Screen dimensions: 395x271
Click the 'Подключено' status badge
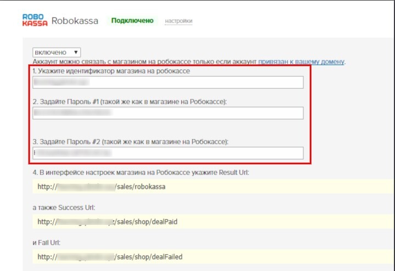pyautogui.click(x=132, y=21)
